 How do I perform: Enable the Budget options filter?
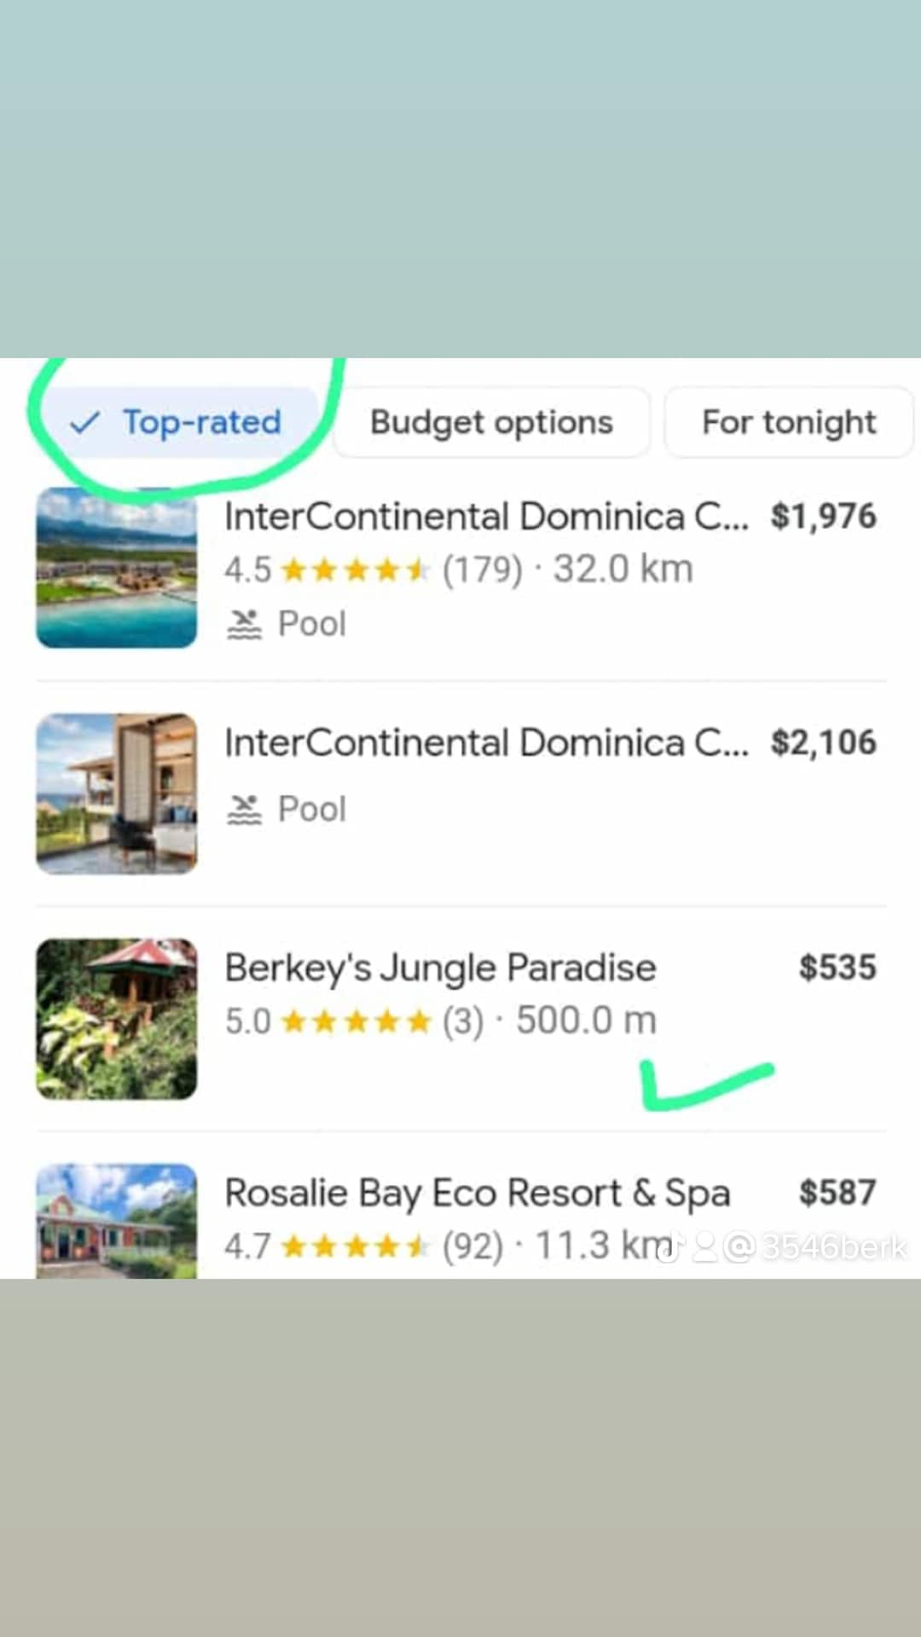point(491,422)
